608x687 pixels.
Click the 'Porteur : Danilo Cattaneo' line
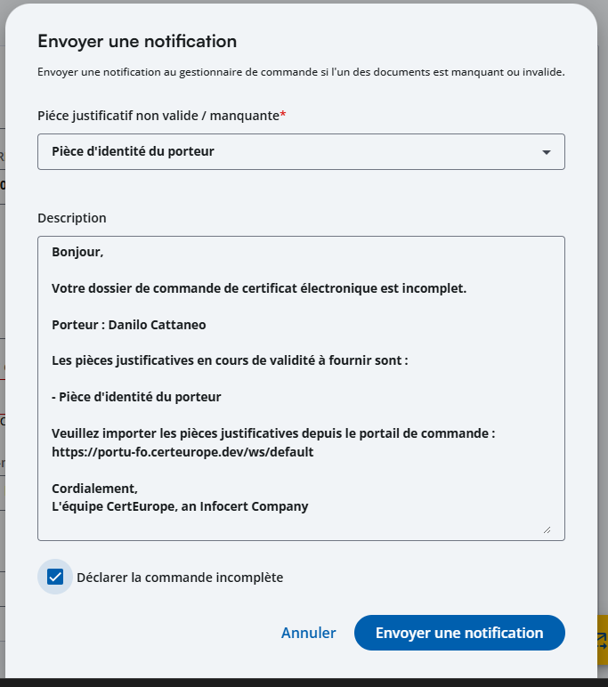coord(129,325)
